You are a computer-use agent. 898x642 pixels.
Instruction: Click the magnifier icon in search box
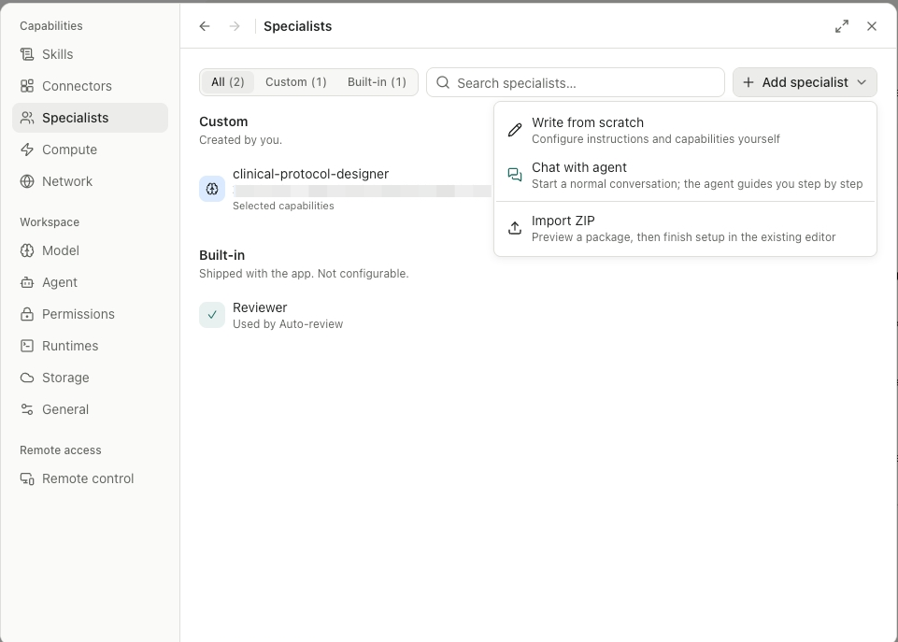click(x=443, y=83)
